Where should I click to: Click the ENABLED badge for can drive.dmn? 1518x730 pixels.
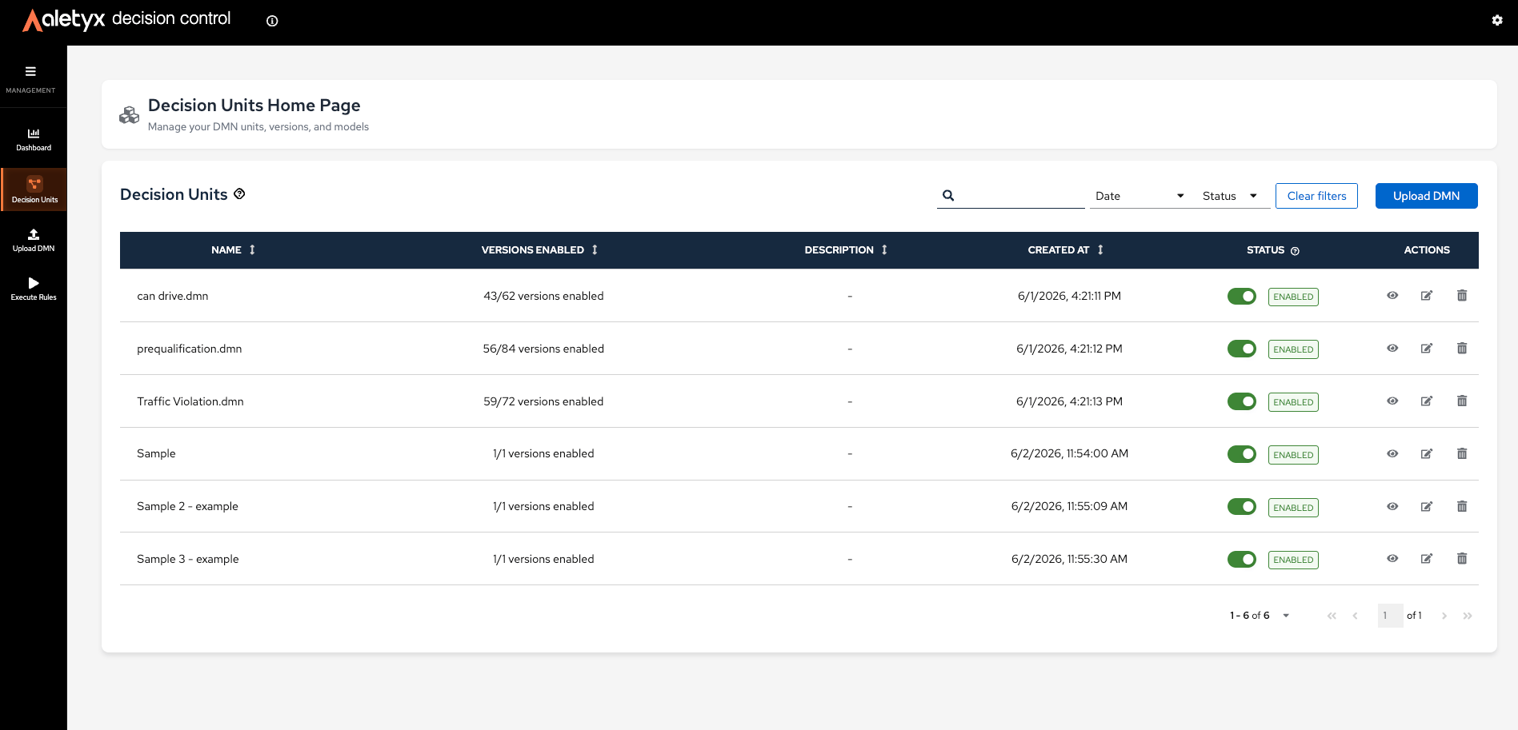[1293, 297]
